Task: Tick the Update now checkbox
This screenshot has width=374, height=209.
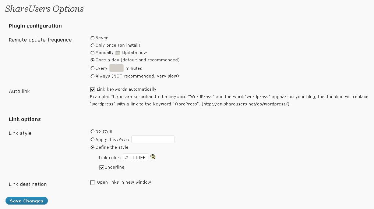Action: 118,53
